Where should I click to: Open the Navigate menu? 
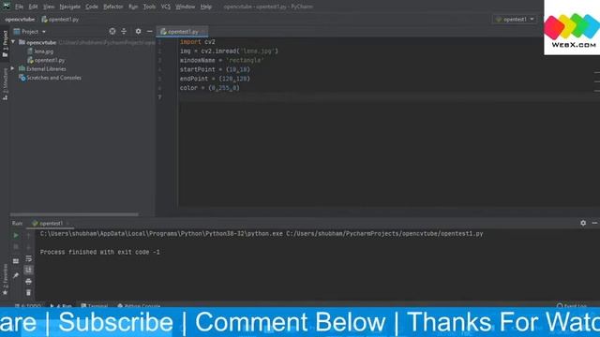click(x=70, y=7)
